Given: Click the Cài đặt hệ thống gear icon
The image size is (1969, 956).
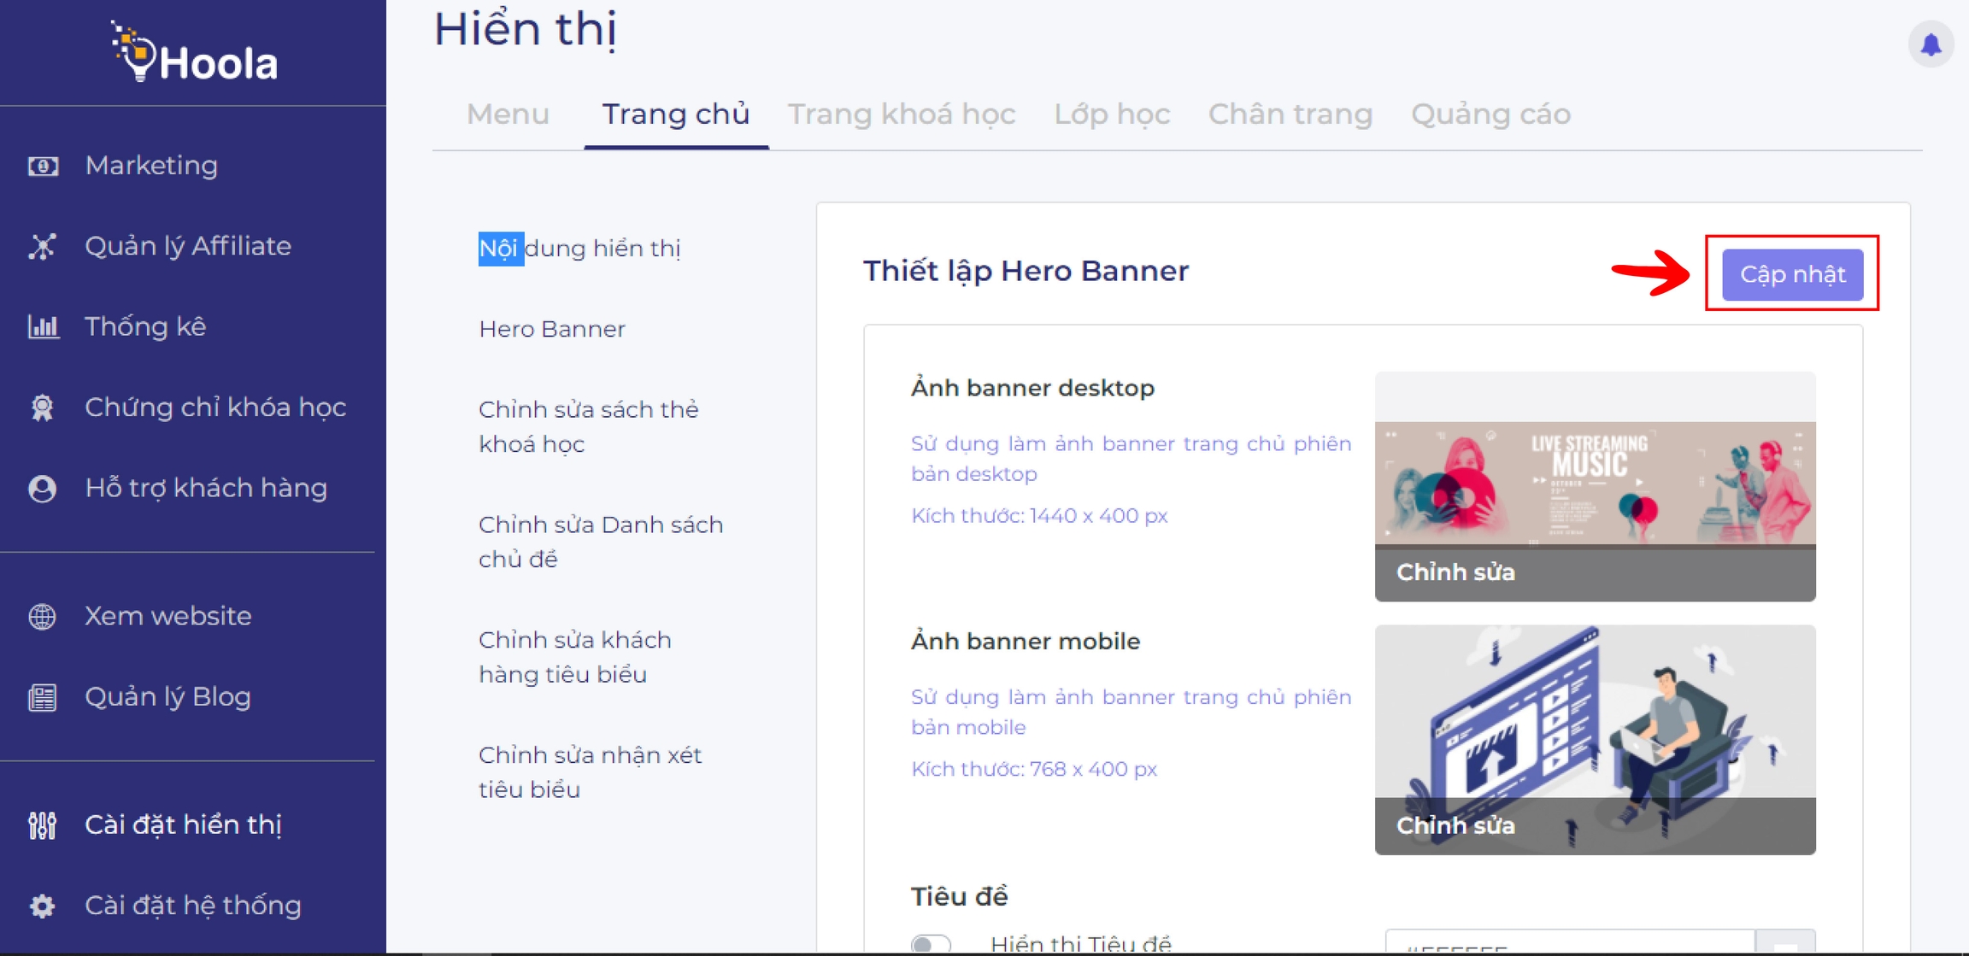Looking at the screenshot, I should point(43,906).
